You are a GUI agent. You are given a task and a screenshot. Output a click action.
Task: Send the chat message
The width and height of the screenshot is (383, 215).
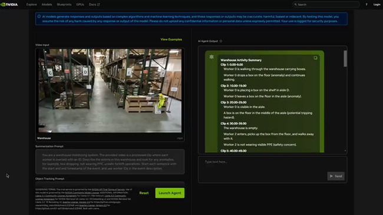tap(336, 176)
